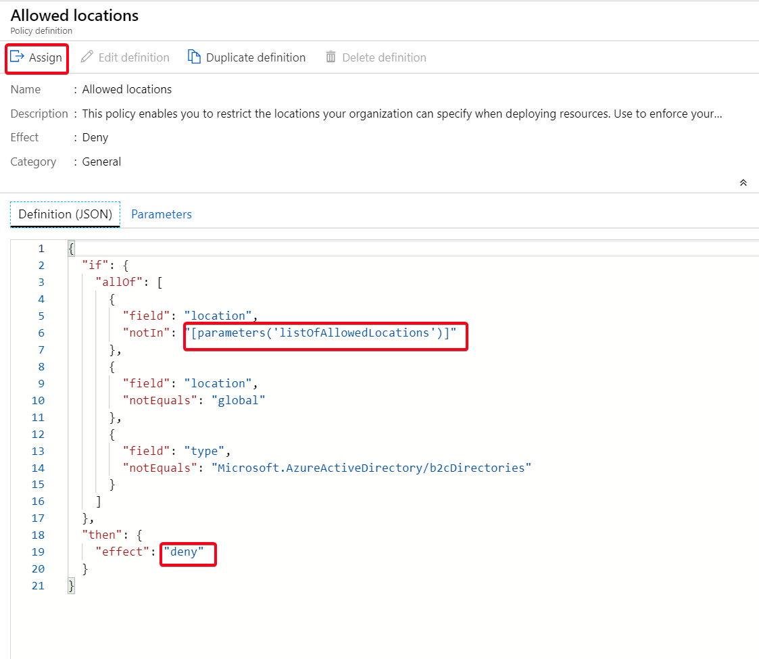Click the truncated Description text
Viewport: 759px width, 659px height.
(x=401, y=114)
